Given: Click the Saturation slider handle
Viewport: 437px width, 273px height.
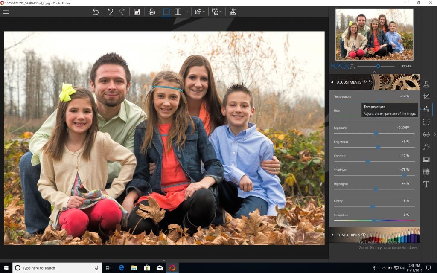Looking at the screenshot, I should [375, 221].
